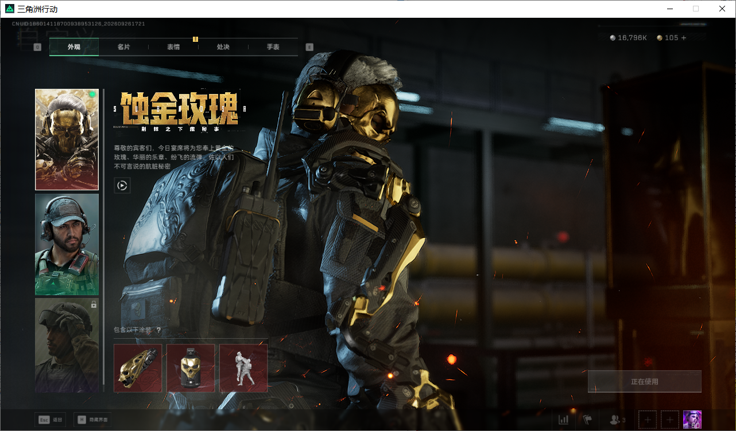Click the silver coin currency 16,796K
Screen dimensions: 736x431
tap(628, 38)
